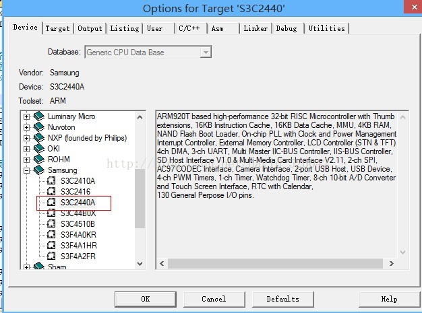Select the Nuvoton vendor label

point(61,127)
